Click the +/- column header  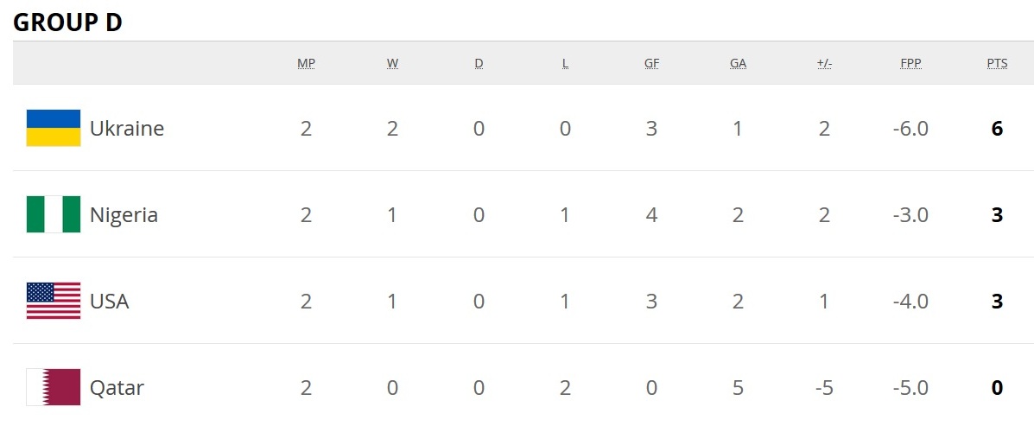tap(824, 63)
